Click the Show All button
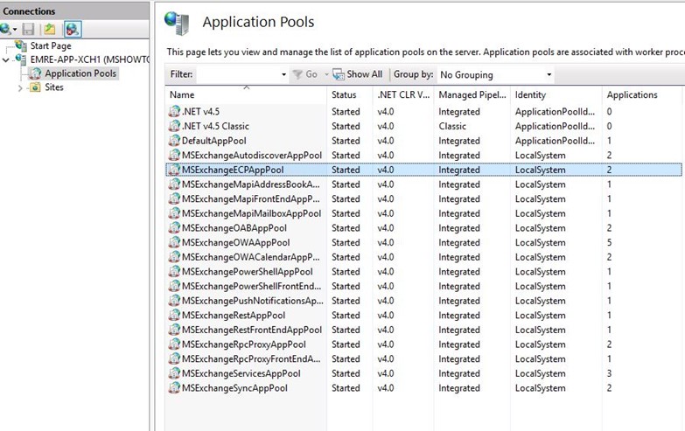 coord(357,74)
